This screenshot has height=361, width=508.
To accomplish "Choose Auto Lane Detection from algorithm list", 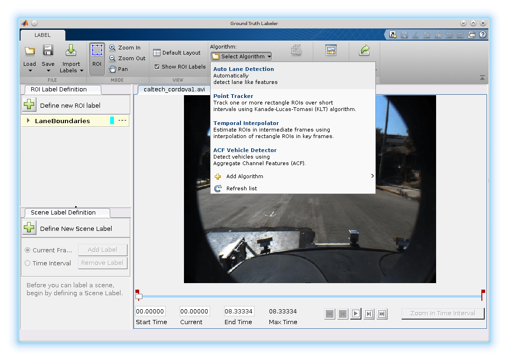I will [x=244, y=69].
